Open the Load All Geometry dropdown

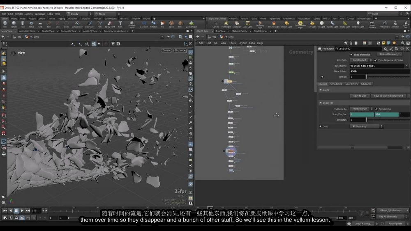tap(367, 126)
